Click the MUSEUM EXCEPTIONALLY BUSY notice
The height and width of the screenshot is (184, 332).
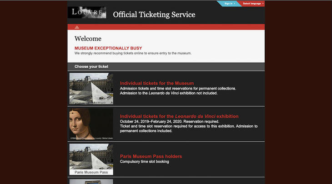tap(108, 48)
